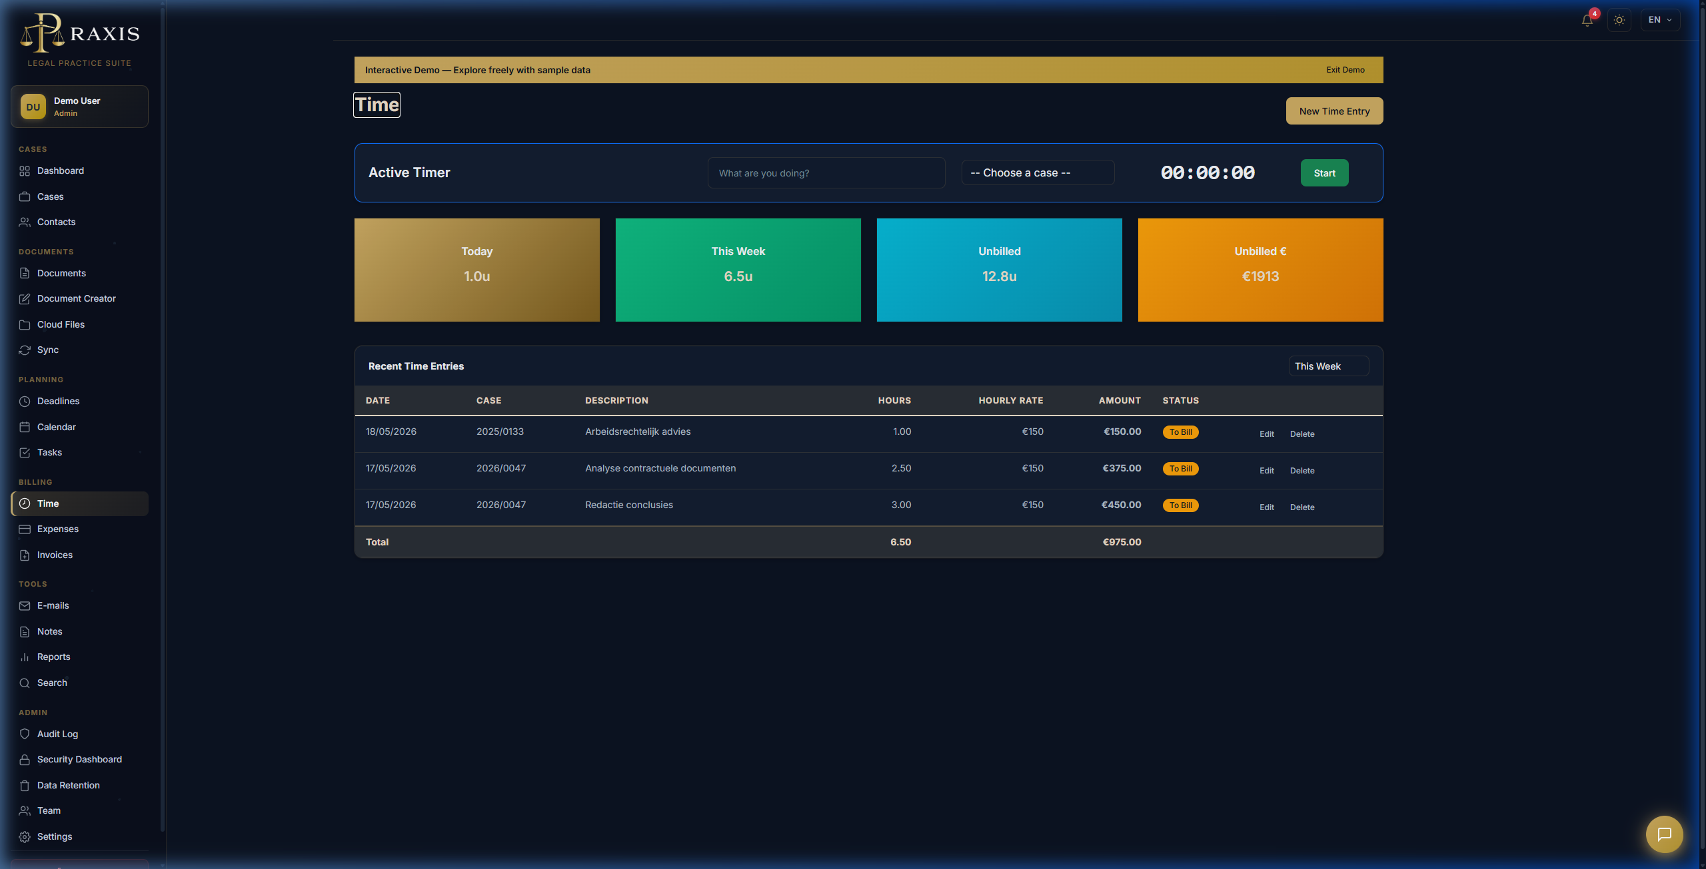Delete the Arbeidsrechtelijk advies entry
The image size is (1706, 869).
pos(1302,434)
